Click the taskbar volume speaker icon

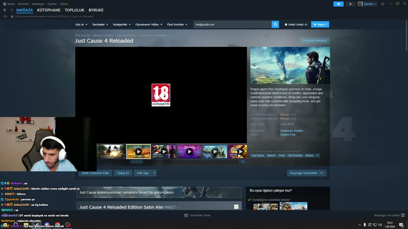pos(380,225)
